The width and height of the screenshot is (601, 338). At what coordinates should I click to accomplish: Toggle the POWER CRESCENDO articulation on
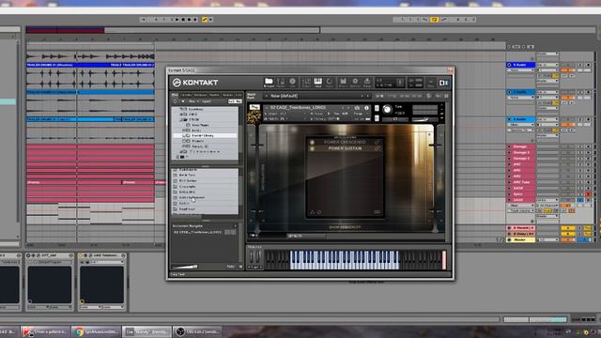click(x=312, y=142)
